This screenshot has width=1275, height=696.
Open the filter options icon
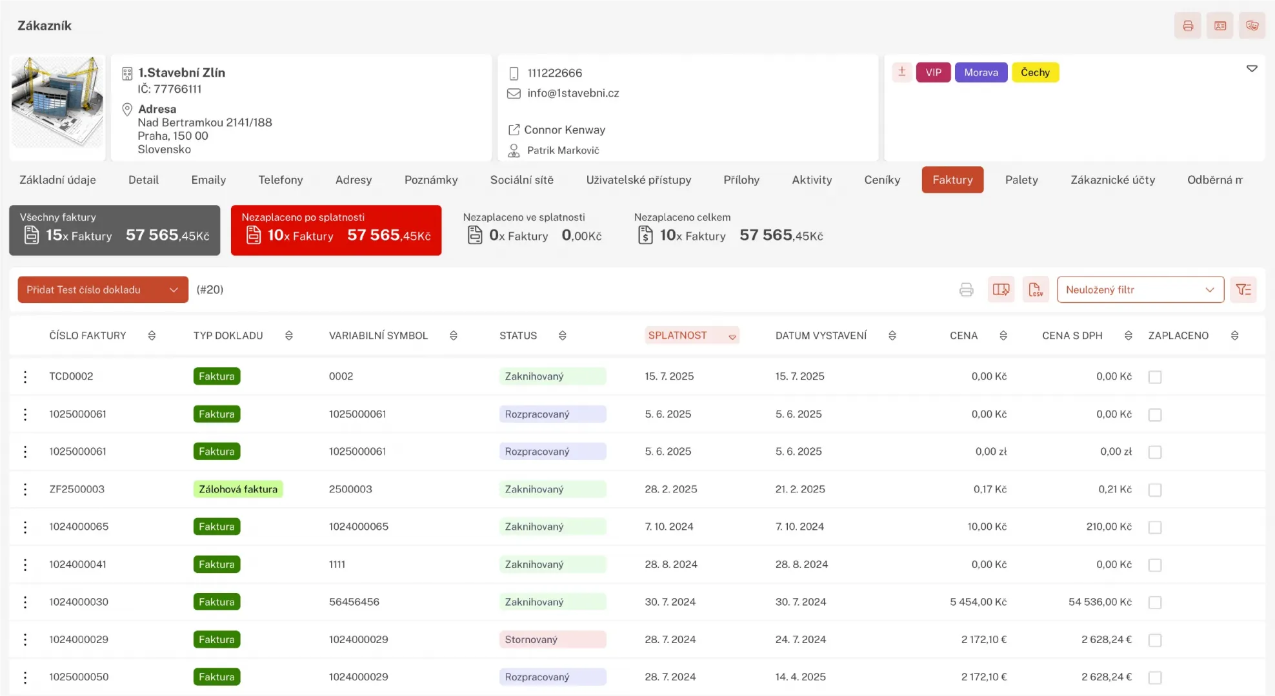pos(1243,289)
